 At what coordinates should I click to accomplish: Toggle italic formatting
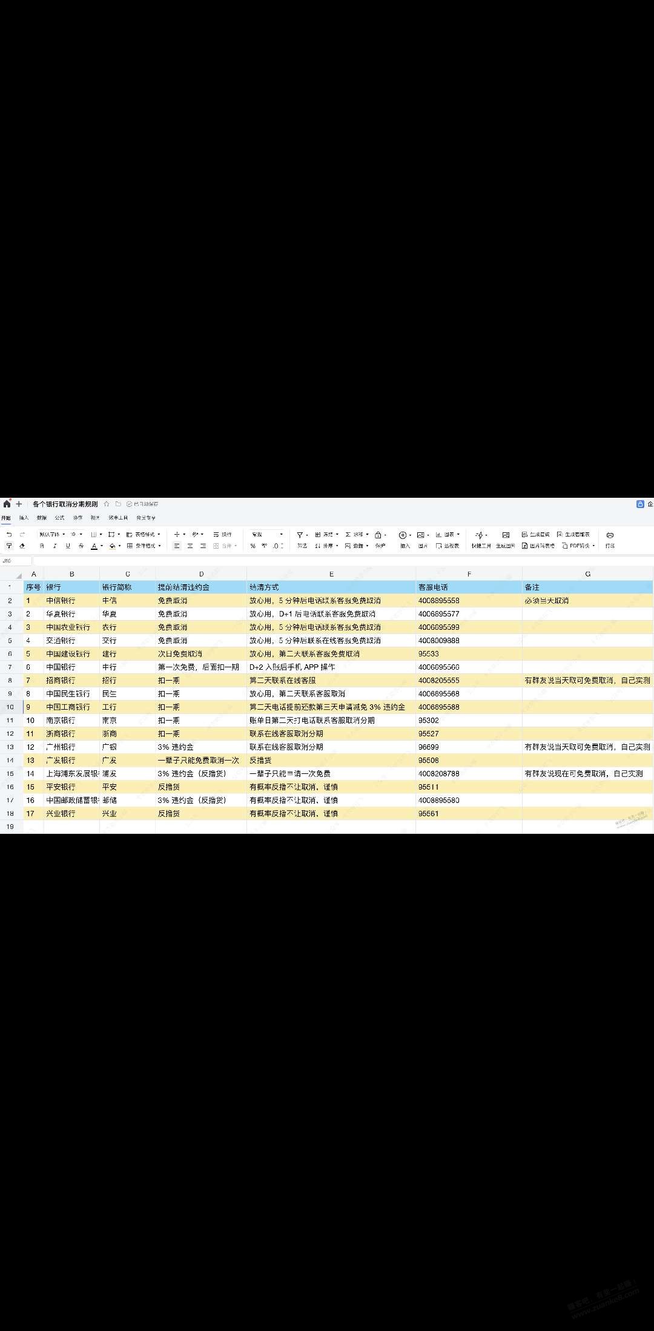pyautogui.click(x=55, y=546)
